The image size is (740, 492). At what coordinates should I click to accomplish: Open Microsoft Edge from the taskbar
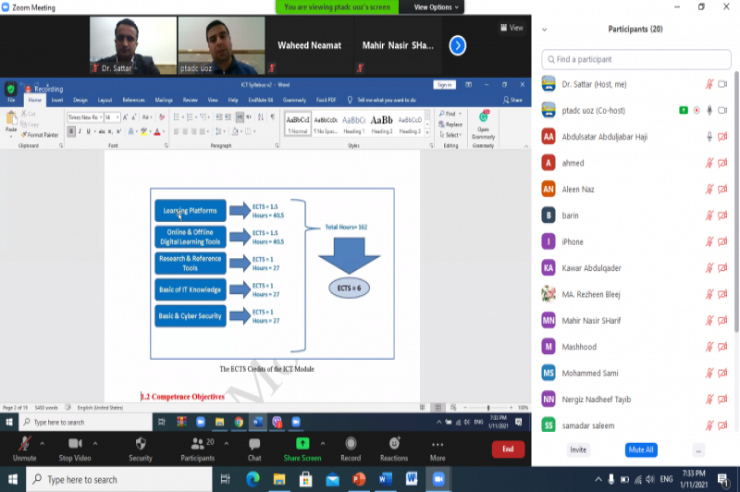253,479
